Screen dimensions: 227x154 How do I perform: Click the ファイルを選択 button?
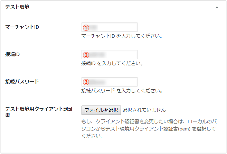click(101, 110)
